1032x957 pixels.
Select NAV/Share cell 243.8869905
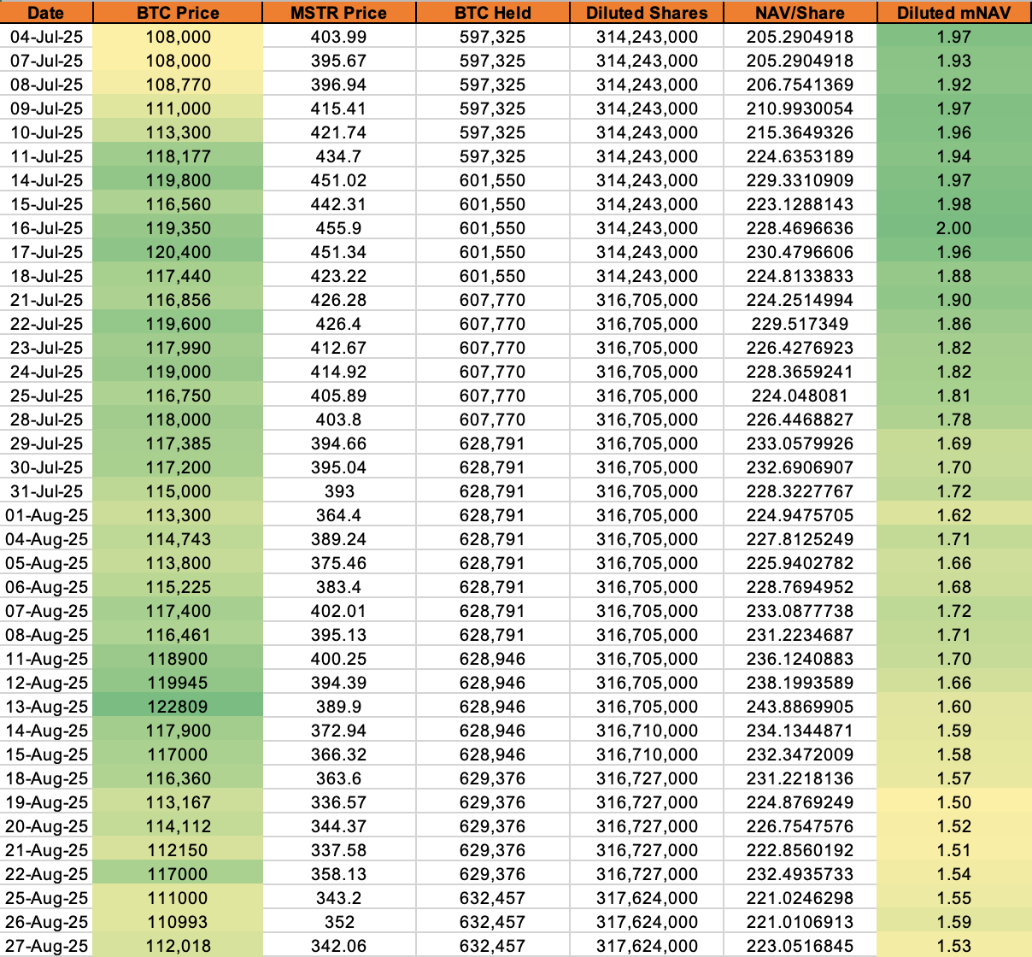800,707
